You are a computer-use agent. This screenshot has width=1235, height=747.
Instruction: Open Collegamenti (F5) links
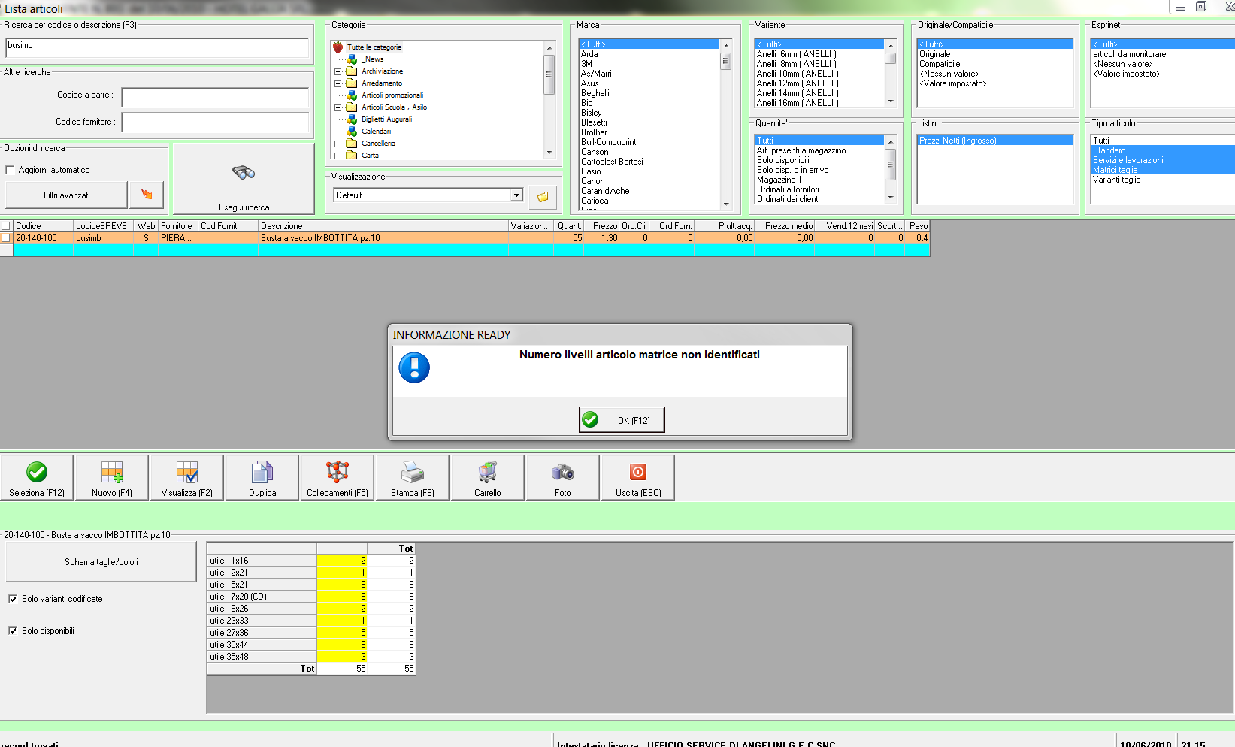[338, 477]
